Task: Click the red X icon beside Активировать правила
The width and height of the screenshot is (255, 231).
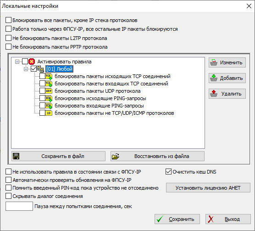Action: tap(32, 62)
